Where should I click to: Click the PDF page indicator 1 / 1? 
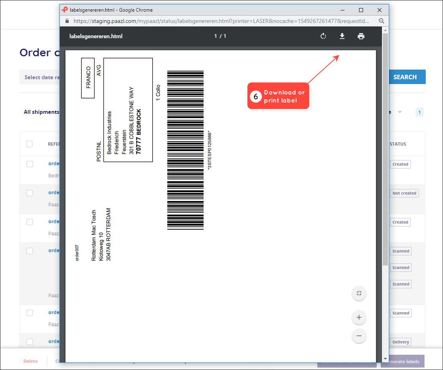click(x=220, y=36)
